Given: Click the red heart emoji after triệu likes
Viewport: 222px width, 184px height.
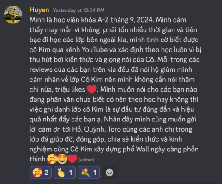Looking at the screenshot, I should click(92, 89).
